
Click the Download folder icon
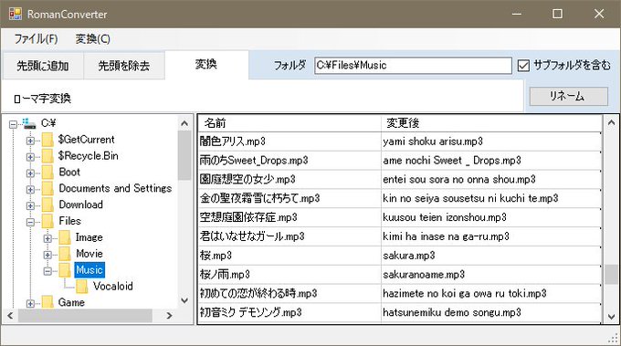click(x=47, y=204)
